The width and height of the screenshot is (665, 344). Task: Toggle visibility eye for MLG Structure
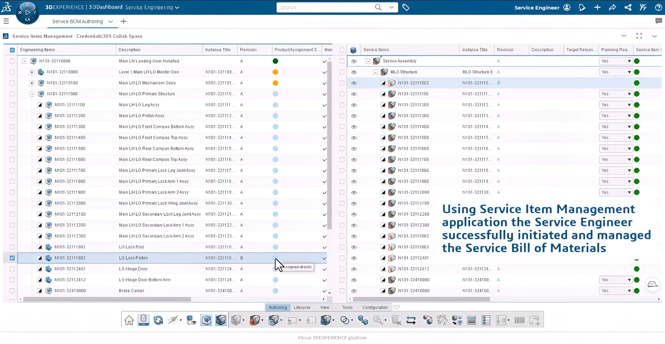(x=354, y=72)
